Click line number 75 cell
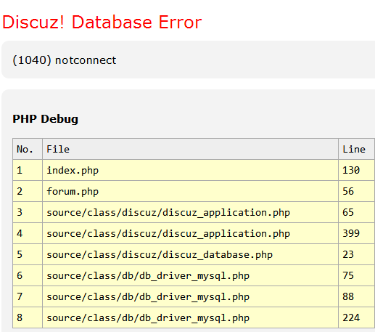 pos(357,275)
